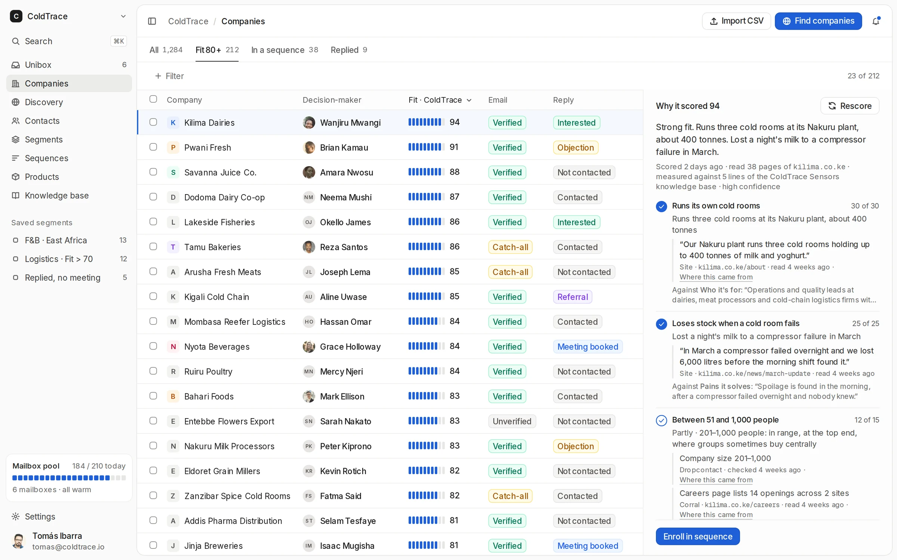The image size is (897, 560).
Task: Open the F&B · East Africa saved segment
Action: click(x=69, y=240)
